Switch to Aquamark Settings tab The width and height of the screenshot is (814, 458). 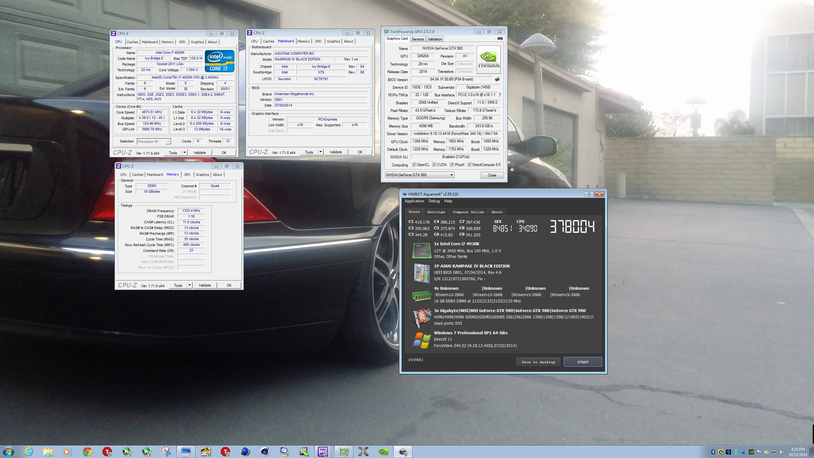click(436, 212)
